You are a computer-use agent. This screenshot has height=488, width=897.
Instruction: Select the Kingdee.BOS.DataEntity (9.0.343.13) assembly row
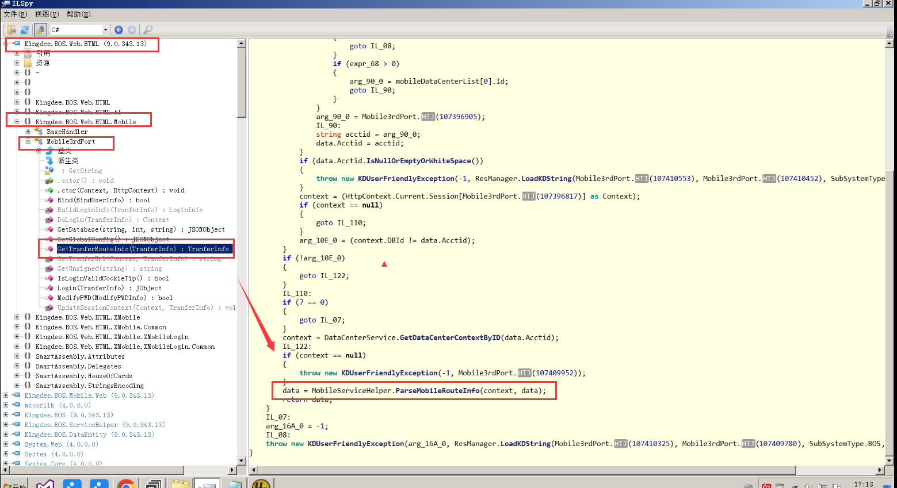tap(89, 435)
